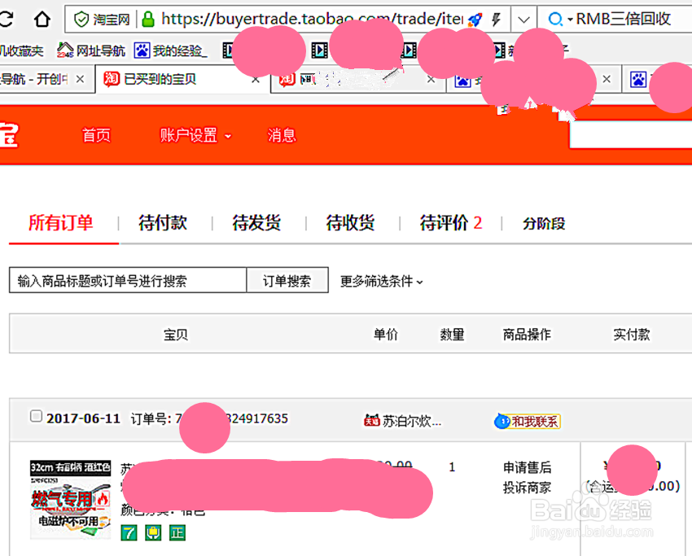Switch to the 待付款 tab
The width and height of the screenshot is (692, 556).
[x=162, y=223]
